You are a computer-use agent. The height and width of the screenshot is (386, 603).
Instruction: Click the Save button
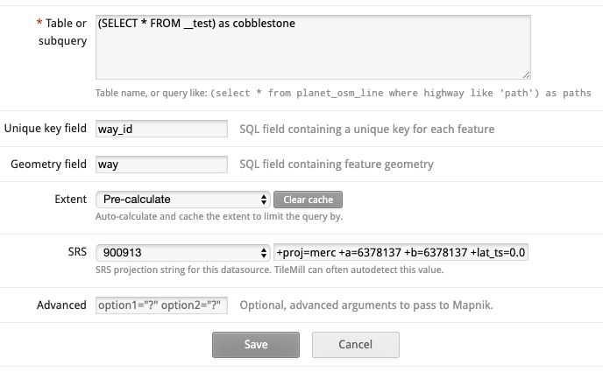pyautogui.click(x=256, y=345)
